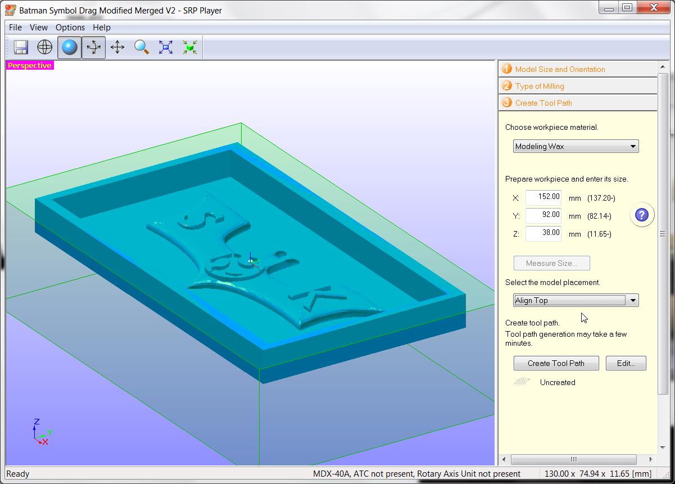The height and width of the screenshot is (484, 675).
Task: Click the "(11.65-)" minimum Z value
Action: 599,234
